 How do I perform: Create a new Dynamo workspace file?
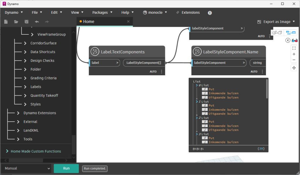(x=6, y=22)
